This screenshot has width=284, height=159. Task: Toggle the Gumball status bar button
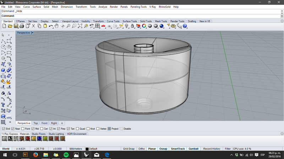click(193, 149)
